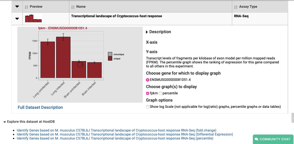Click the Community Chat button

pyautogui.click(x=273, y=139)
